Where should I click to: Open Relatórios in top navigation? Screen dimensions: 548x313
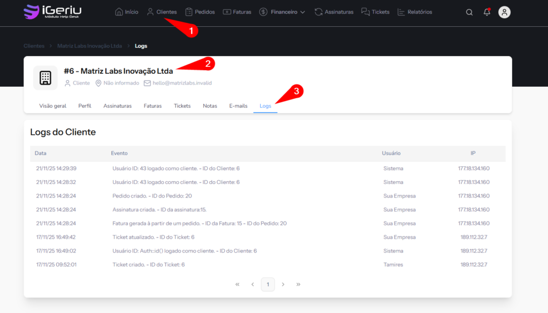pos(415,12)
